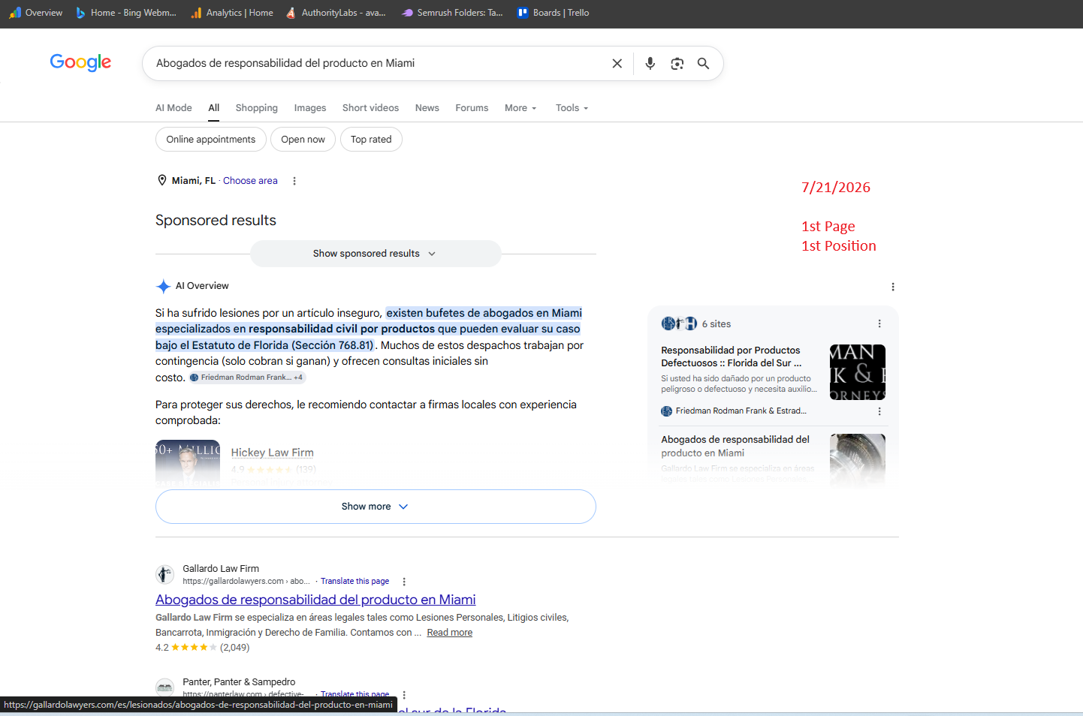Clear the search query with the X icon
The height and width of the screenshot is (716, 1083).
pos(617,64)
